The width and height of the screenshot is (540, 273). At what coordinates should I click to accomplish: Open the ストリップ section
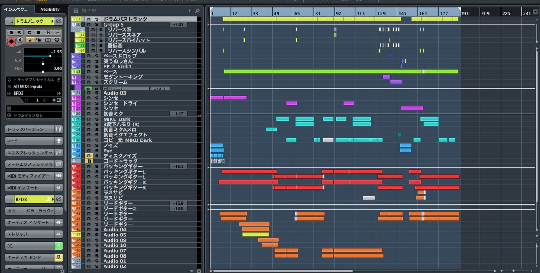(x=34, y=234)
